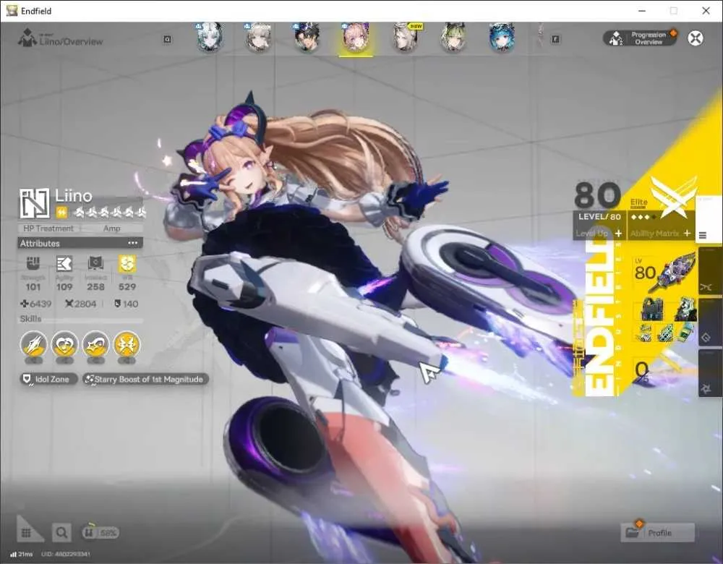Choose the blue-haired character portrait at the top
Screen dimensions: 723x564
501,38
